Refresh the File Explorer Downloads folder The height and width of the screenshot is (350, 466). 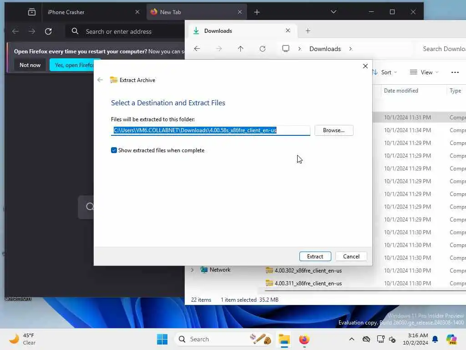click(263, 48)
